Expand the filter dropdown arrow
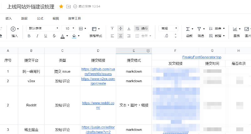This screenshot has width=251, height=134. point(204,29)
